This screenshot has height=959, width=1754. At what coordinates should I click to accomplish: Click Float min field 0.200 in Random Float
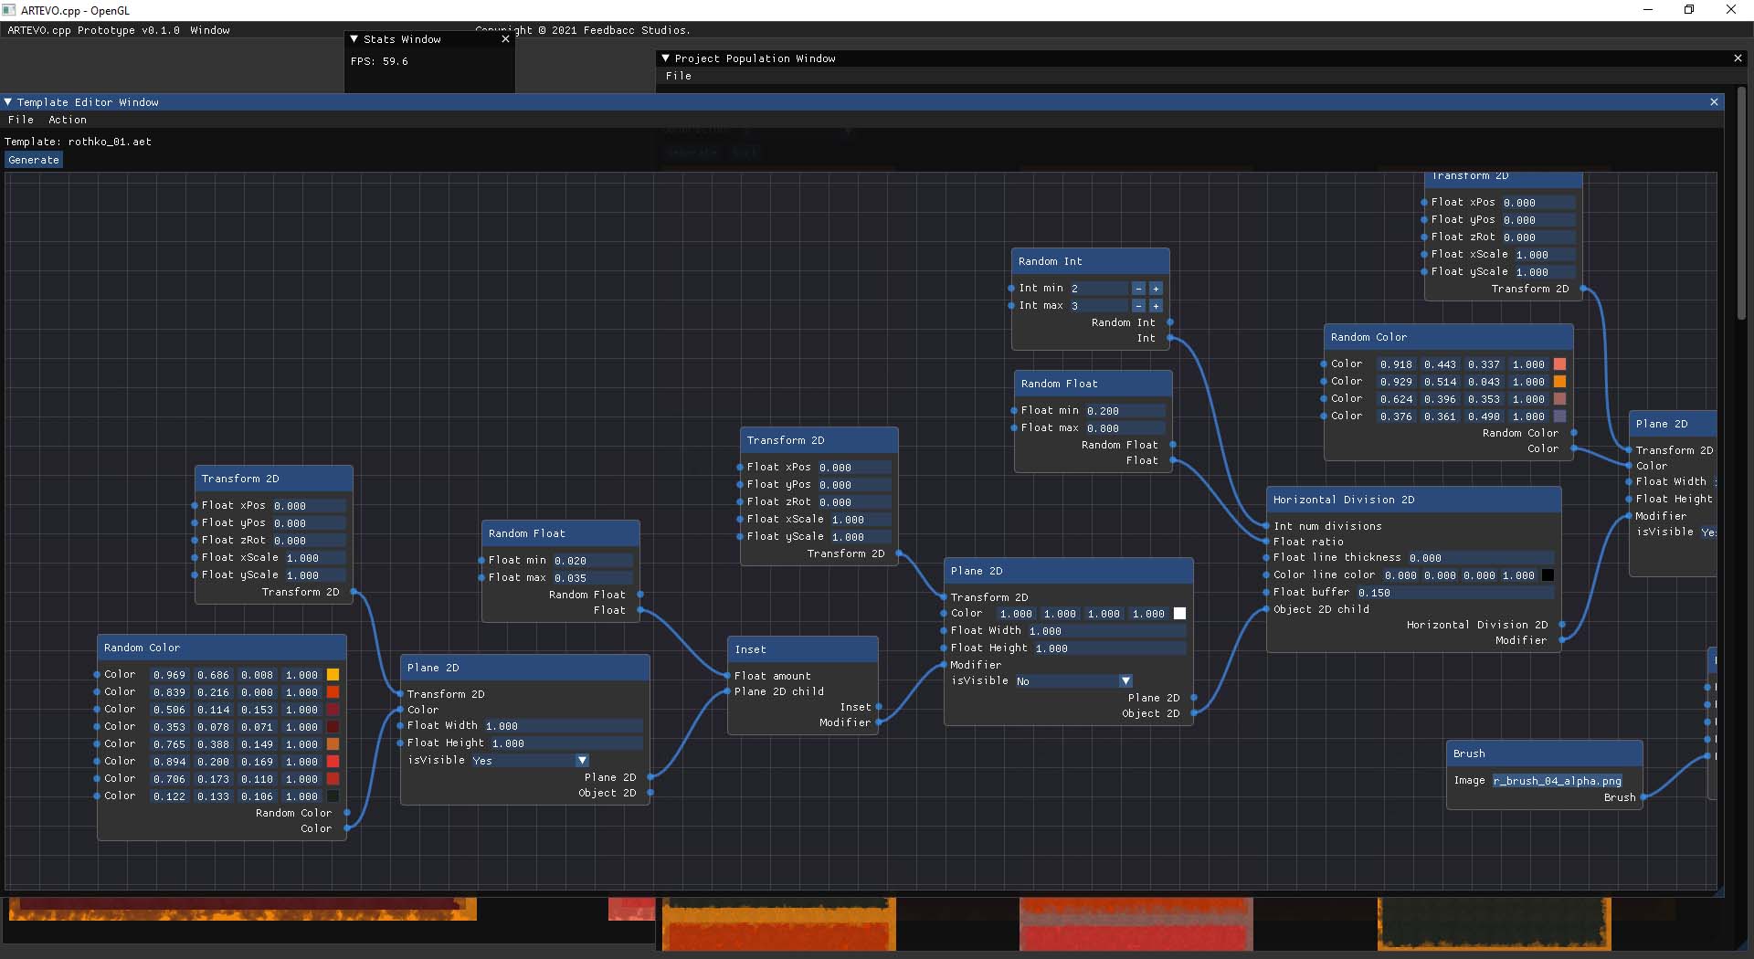(x=1124, y=411)
